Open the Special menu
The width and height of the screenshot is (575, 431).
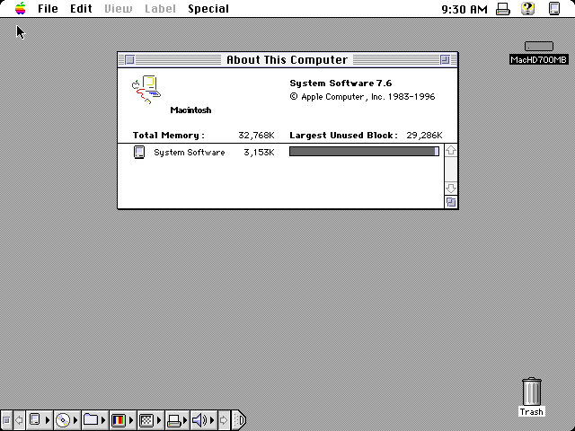208,9
